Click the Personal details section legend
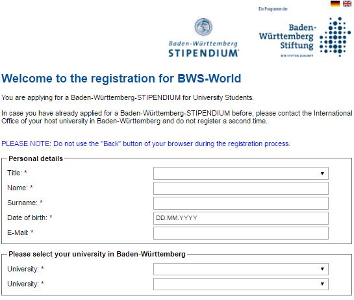Viewport: 354px width, 300px height. 36,158
